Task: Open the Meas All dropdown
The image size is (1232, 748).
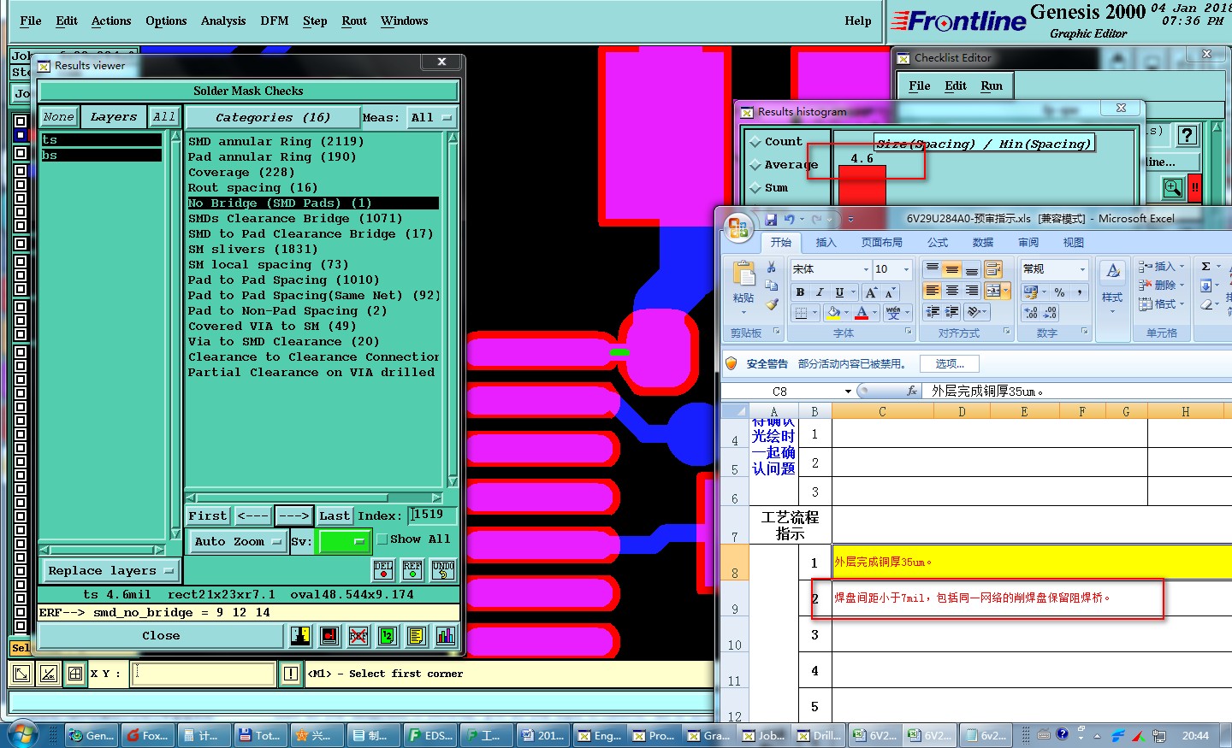Action: click(432, 118)
